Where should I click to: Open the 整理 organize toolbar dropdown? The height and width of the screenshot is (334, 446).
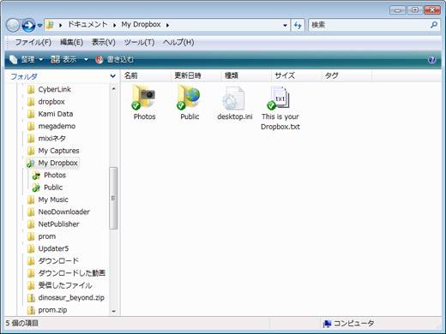pyautogui.click(x=27, y=59)
